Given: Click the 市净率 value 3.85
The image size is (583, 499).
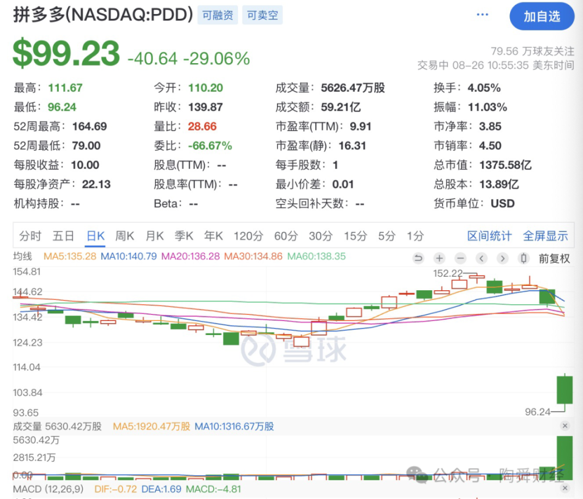Looking at the screenshot, I should click(490, 126).
